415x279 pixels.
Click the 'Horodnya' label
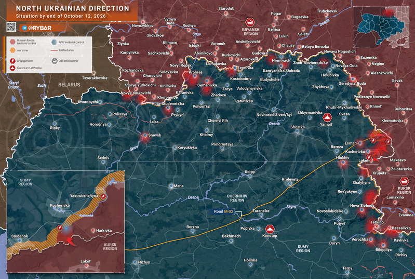98,124
